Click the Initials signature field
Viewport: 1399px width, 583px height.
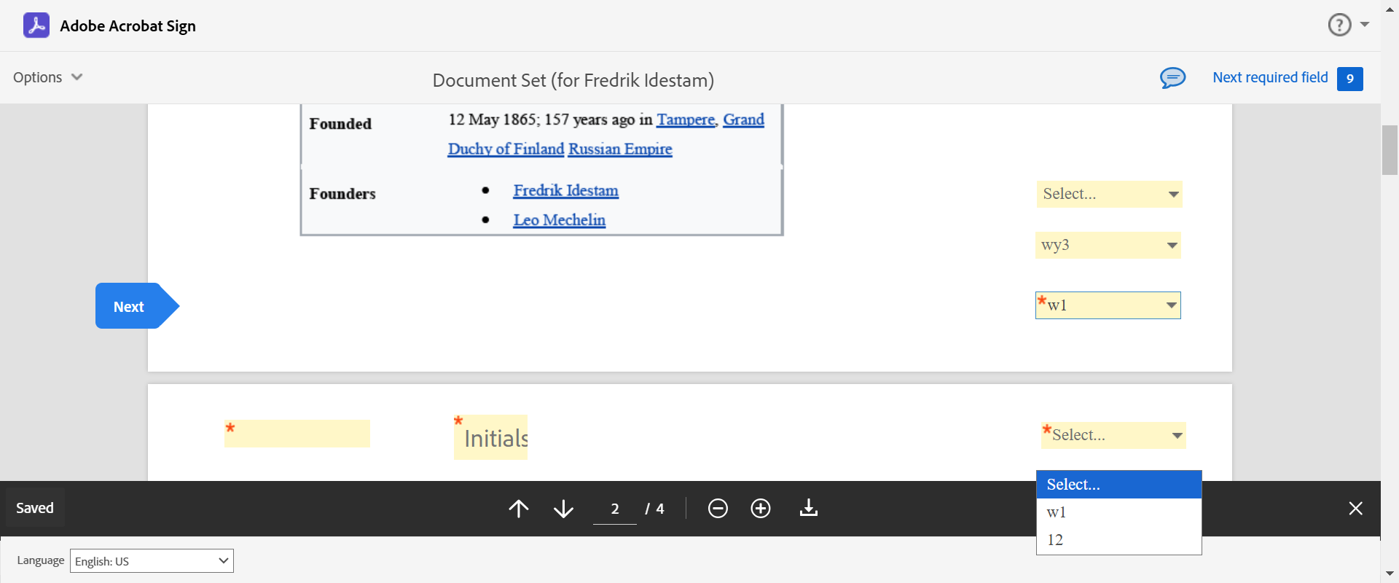click(491, 437)
